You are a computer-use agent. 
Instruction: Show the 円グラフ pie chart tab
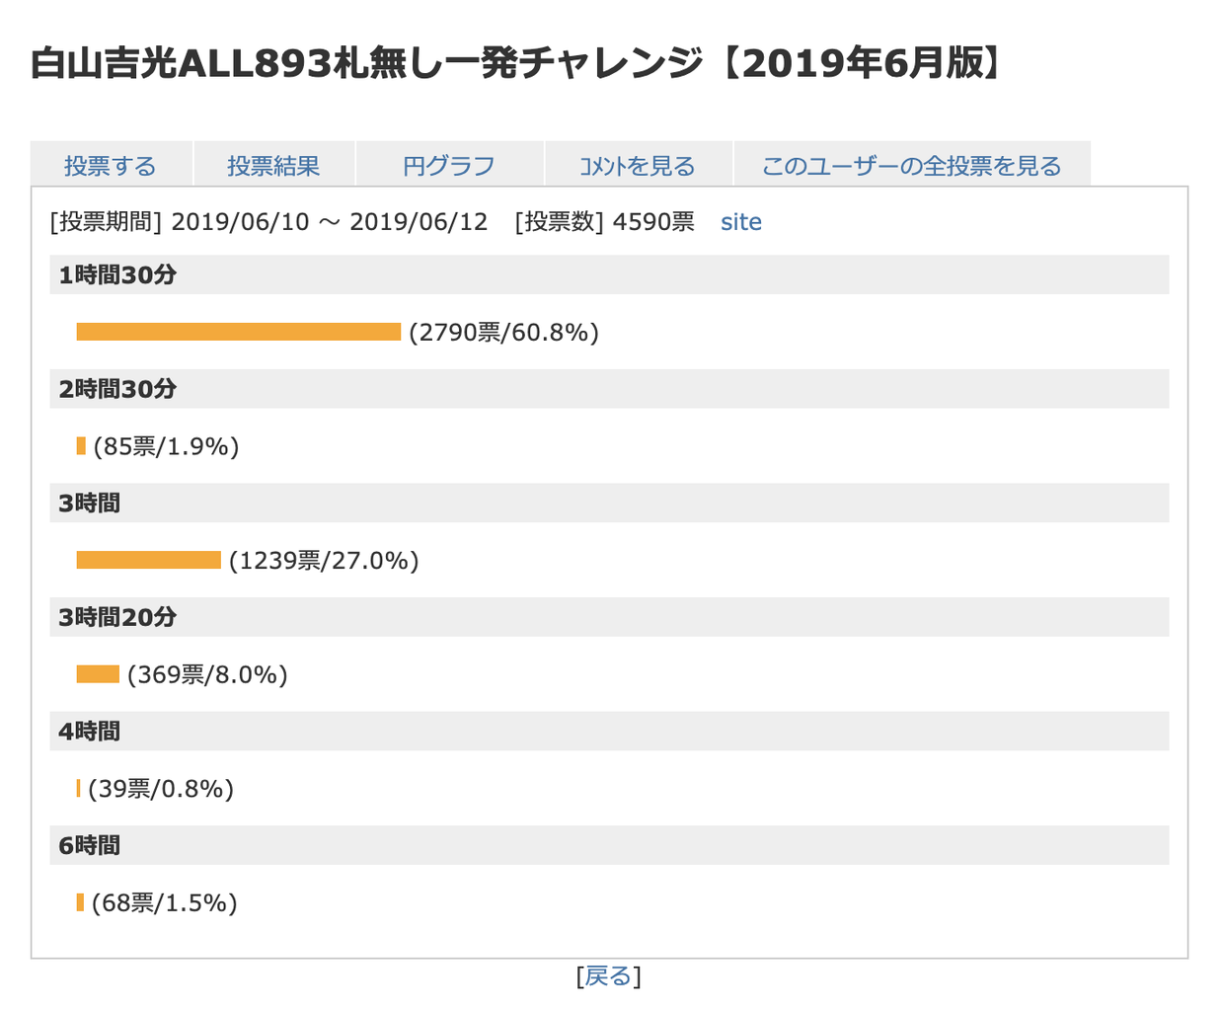coord(448,166)
